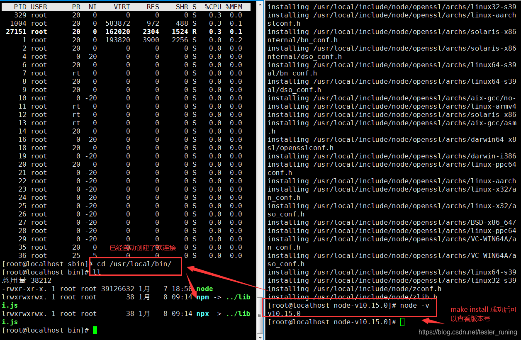Screen dimensions: 521x340
Task: Click the installing line with "linux-armv4"
Action: [x=392, y=106]
